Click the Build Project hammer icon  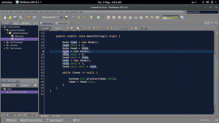click(73, 17)
